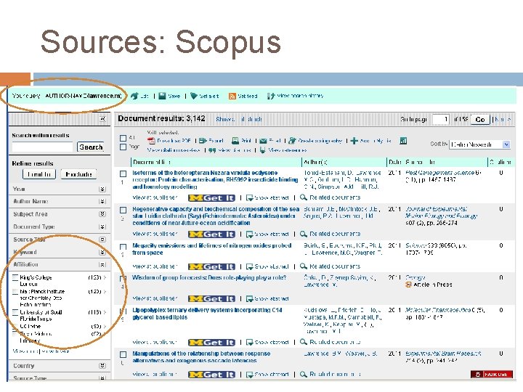Click the Next page link
This screenshot has width=523, height=392.
pos(503,119)
